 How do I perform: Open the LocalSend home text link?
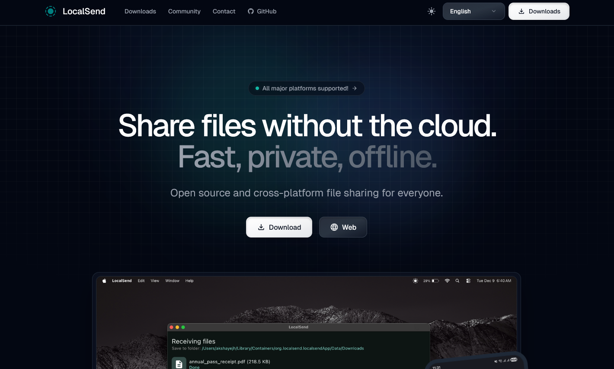[84, 11]
